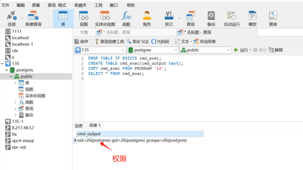Viewport: 303px width, 170px height.
Task: Select the localhost connection
Action: 20,38
